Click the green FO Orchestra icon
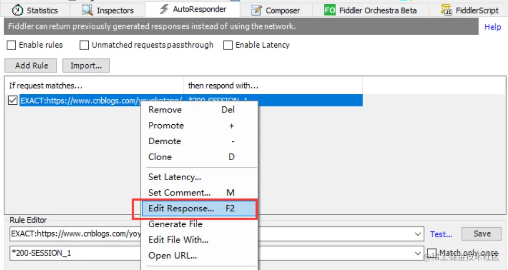This screenshot has width=508, height=270. 330,10
